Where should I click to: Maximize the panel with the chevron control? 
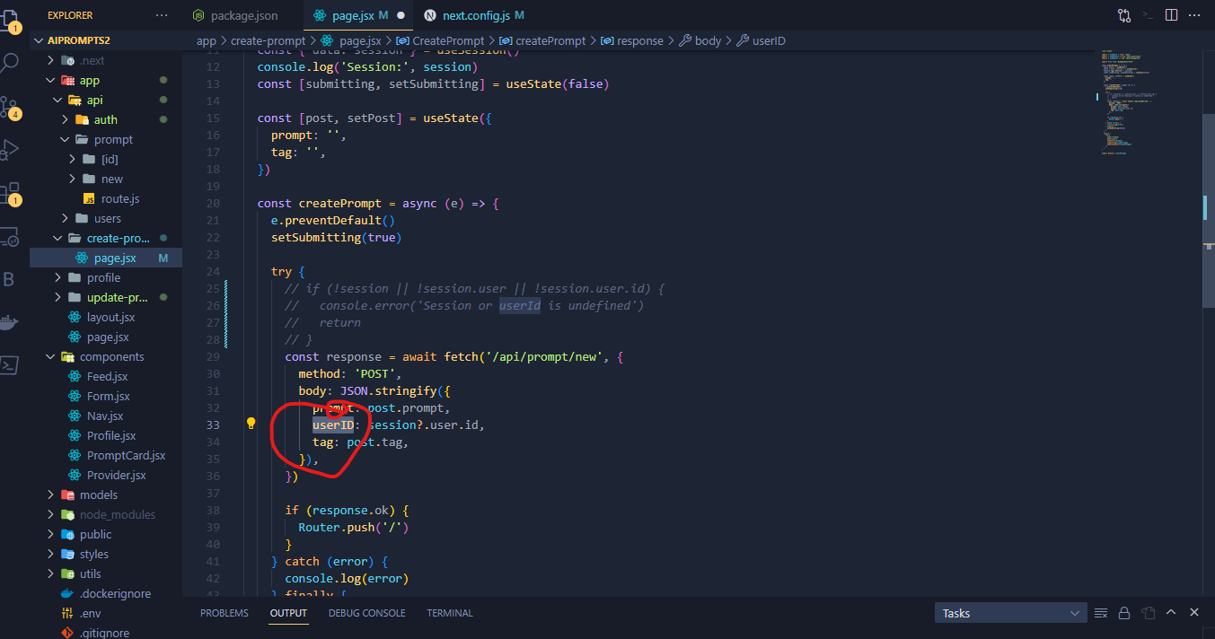1171,612
